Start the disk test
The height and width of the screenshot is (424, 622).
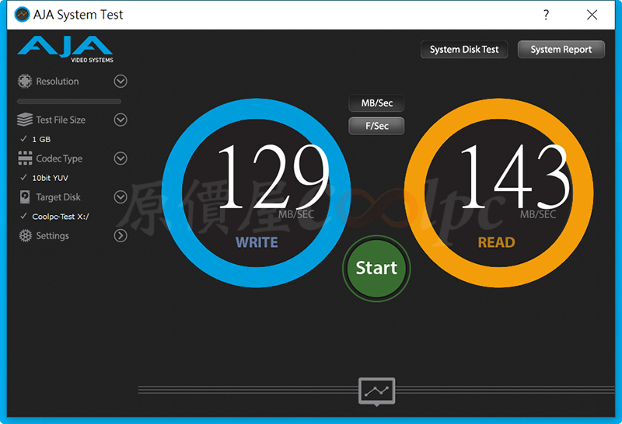pos(376,268)
